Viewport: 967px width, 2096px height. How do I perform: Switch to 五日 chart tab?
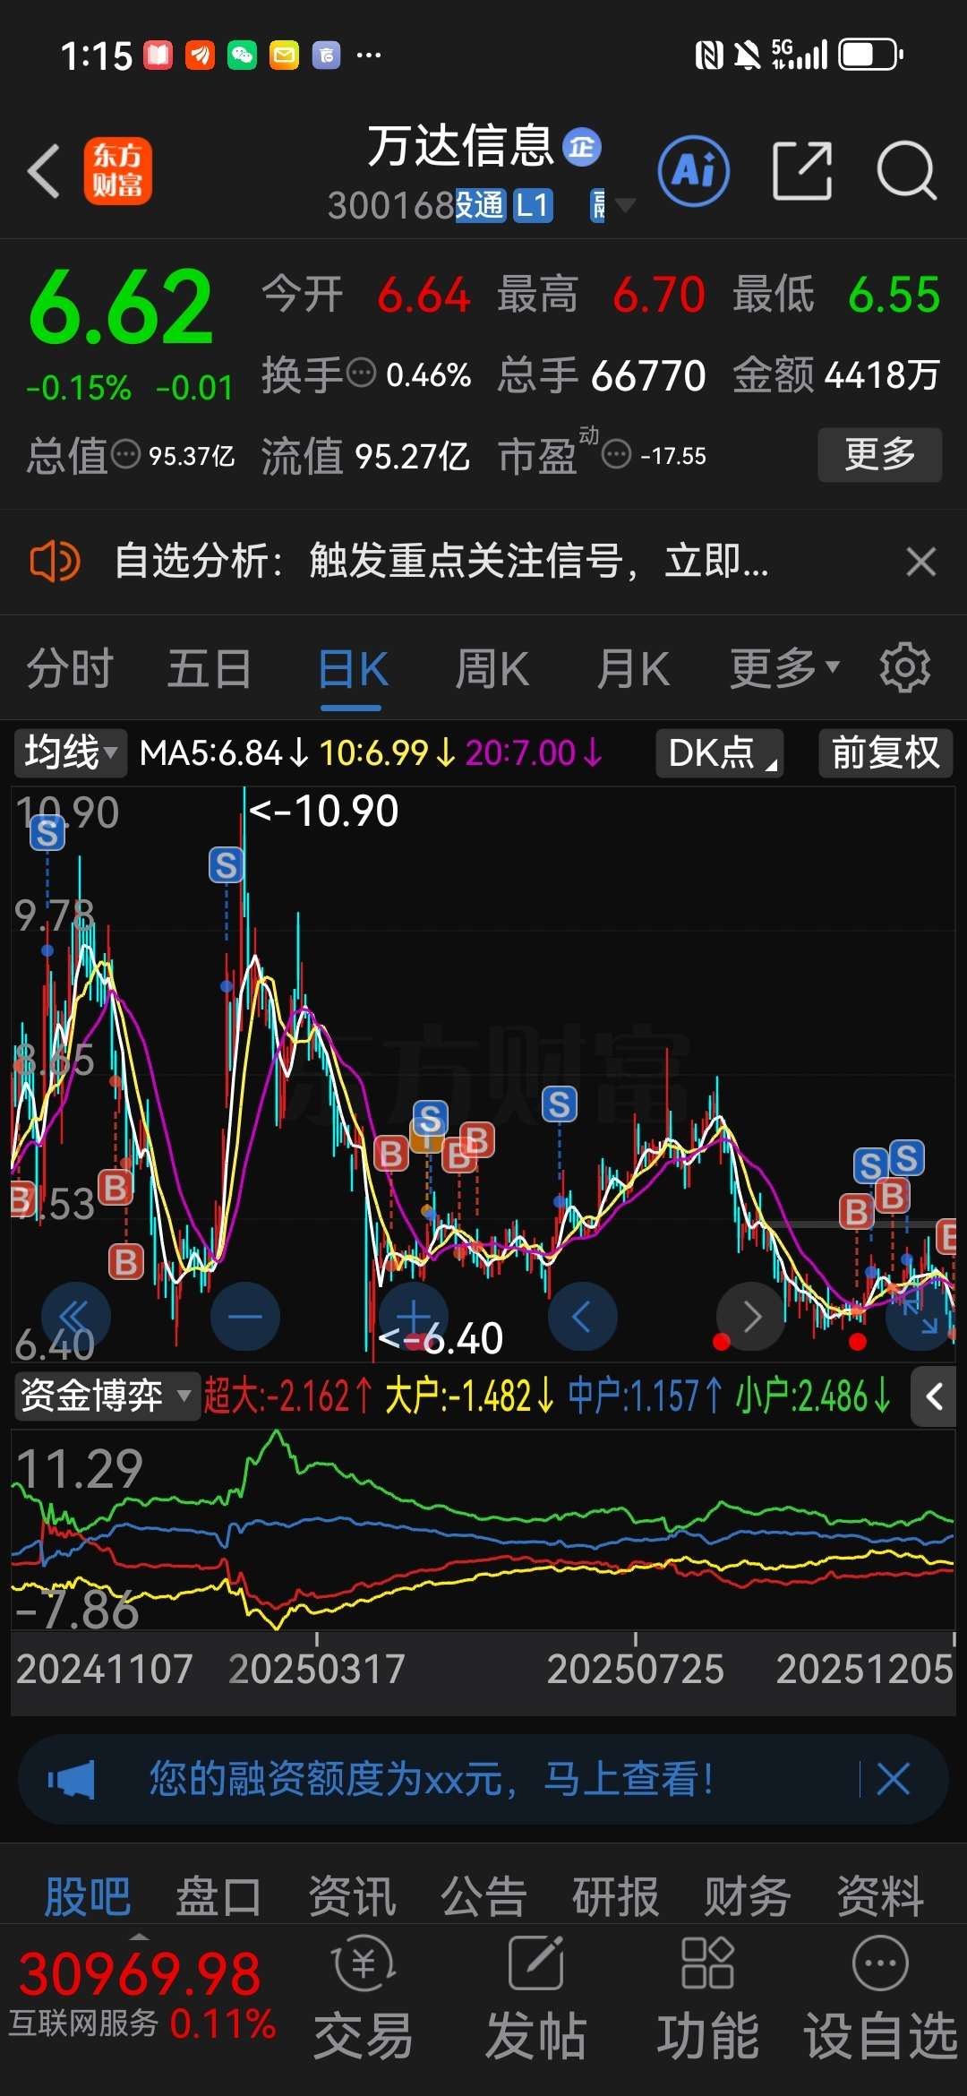(x=210, y=669)
